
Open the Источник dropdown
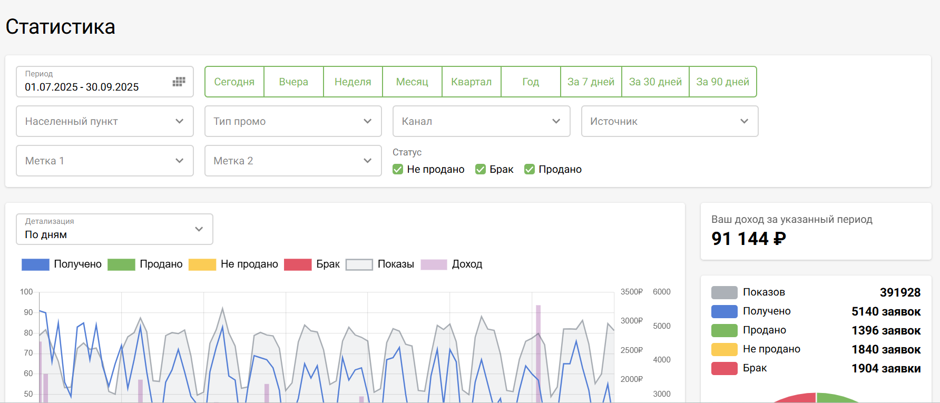[669, 121]
